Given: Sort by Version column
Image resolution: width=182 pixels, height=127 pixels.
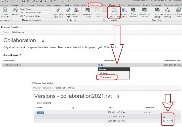Looking at the screenshot, I should pos(39,108).
